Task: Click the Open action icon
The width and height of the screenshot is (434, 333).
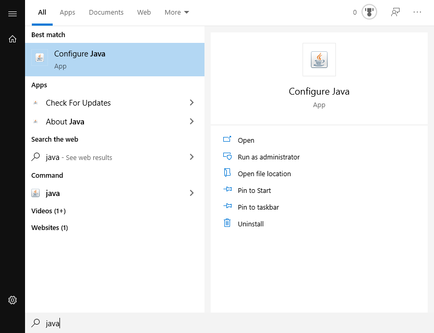Action: click(x=227, y=139)
